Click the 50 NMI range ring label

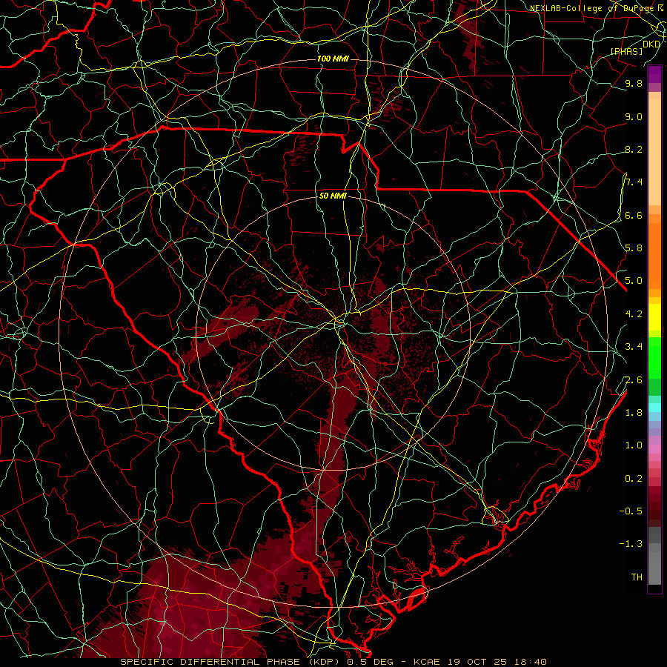point(333,196)
